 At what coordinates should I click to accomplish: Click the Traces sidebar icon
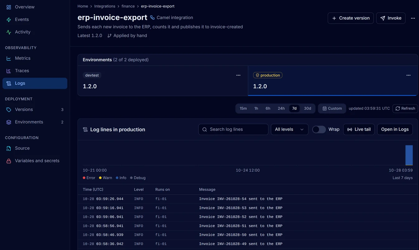9,71
